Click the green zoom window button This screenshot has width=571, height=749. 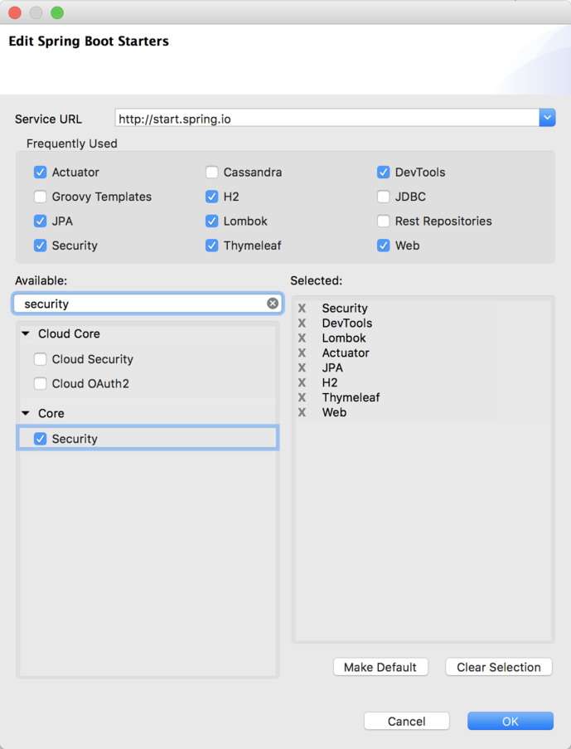tap(57, 12)
